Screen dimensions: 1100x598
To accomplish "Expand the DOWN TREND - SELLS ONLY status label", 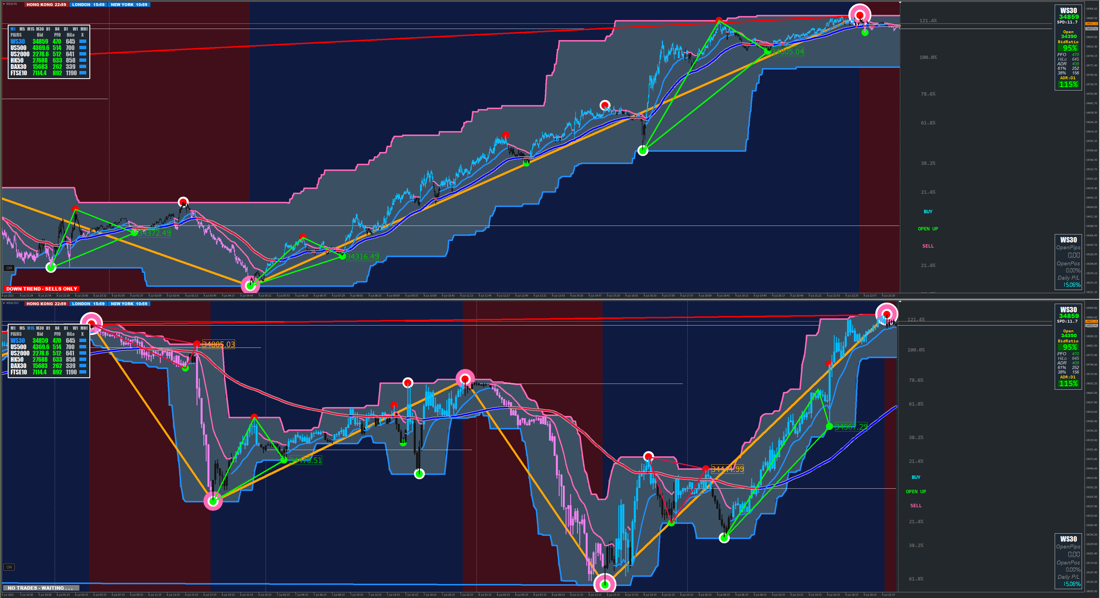I will click(42, 289).
